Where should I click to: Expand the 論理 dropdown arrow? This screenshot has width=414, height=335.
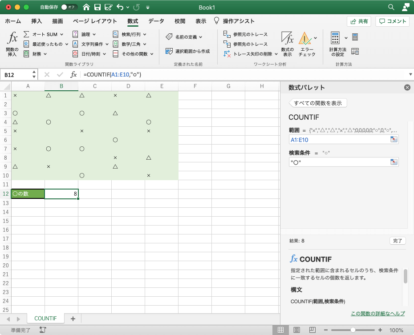pos(94,34)
